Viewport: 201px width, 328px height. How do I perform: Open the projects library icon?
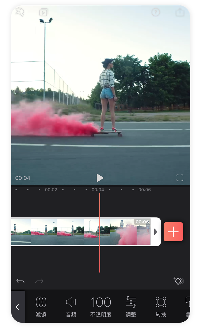pos(43,12)
